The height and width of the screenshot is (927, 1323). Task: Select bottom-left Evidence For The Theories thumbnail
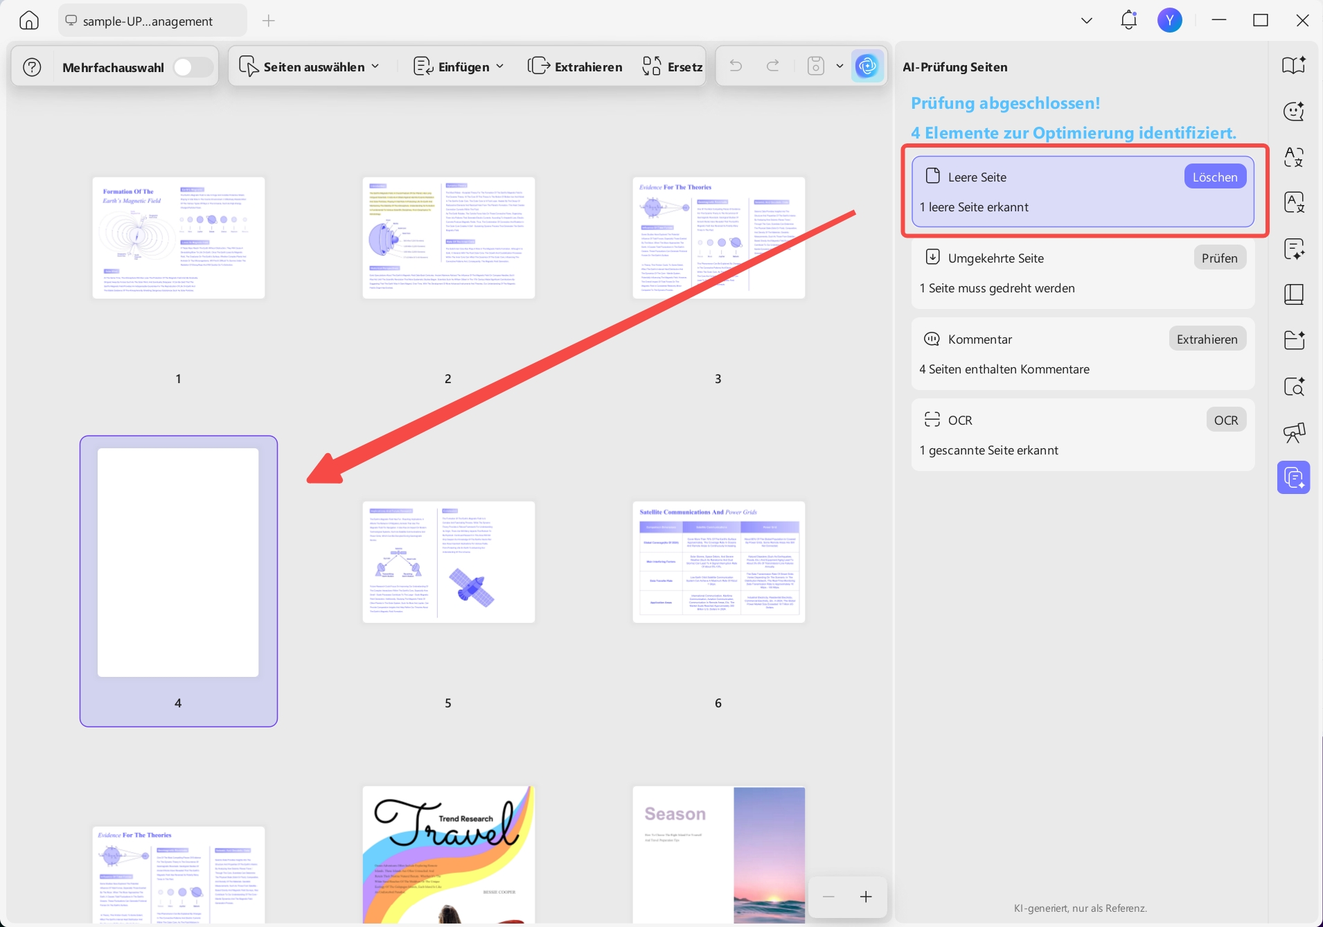[x=179, y=874]
